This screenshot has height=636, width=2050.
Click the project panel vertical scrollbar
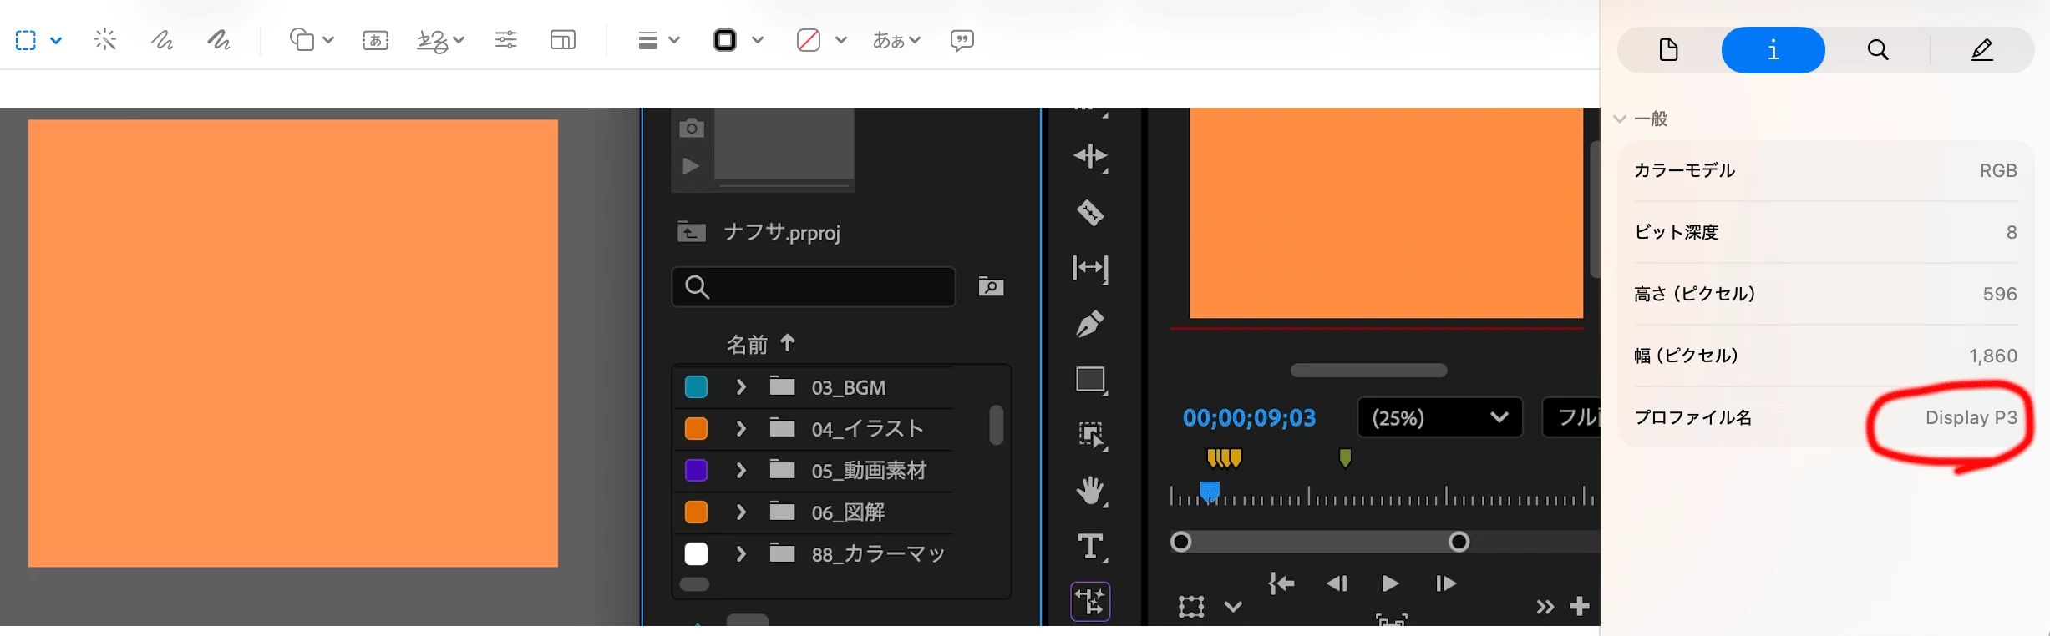(996, 425)
